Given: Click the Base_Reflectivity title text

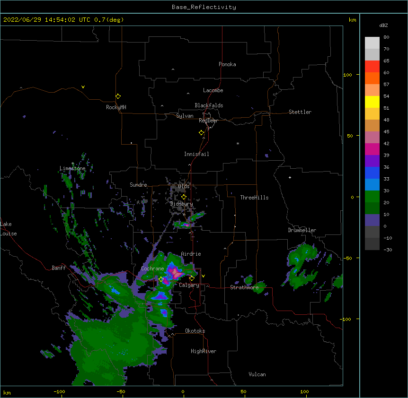Looking at the screenshot, I should (204, 7).
